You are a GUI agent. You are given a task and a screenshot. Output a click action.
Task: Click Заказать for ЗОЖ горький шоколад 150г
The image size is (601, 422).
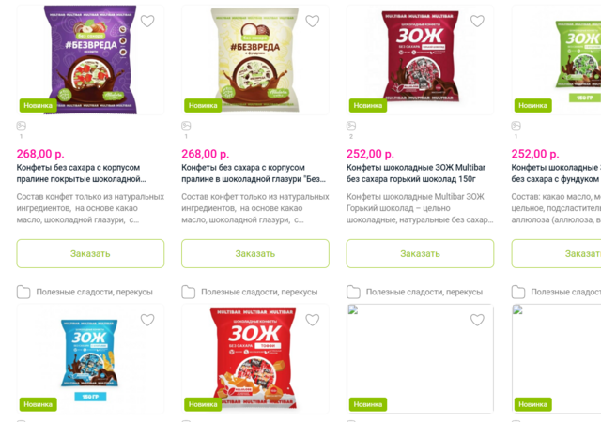tap(420, 253)
